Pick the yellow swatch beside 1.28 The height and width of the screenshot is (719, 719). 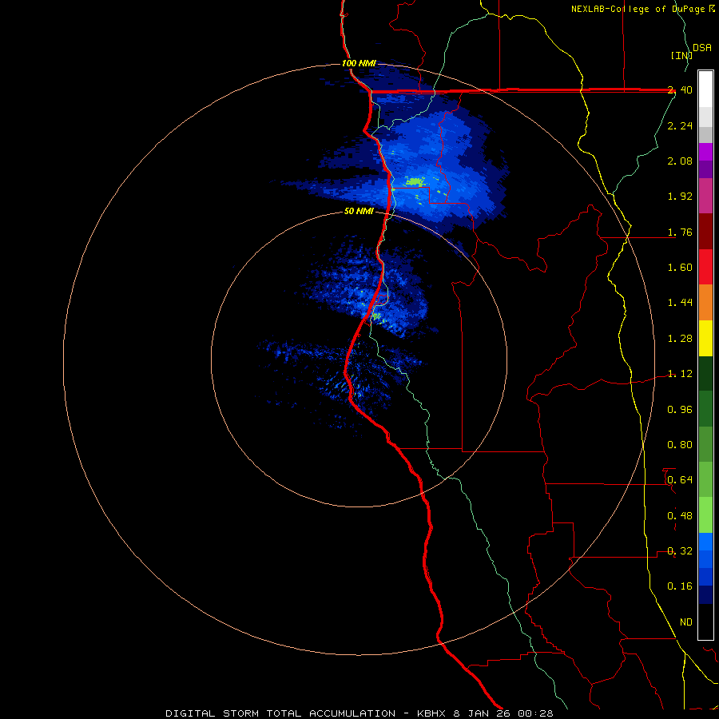705,338
